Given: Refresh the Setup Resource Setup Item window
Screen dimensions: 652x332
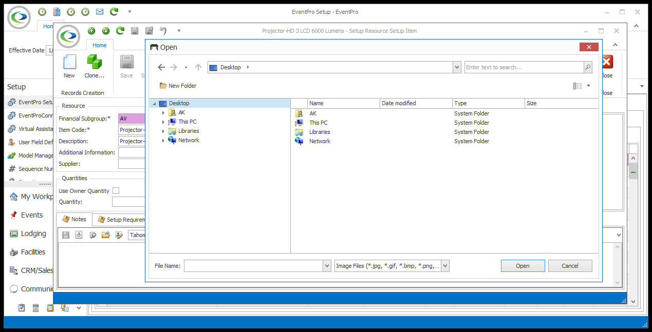Looking at the screenshot, I should coord(120,31).
